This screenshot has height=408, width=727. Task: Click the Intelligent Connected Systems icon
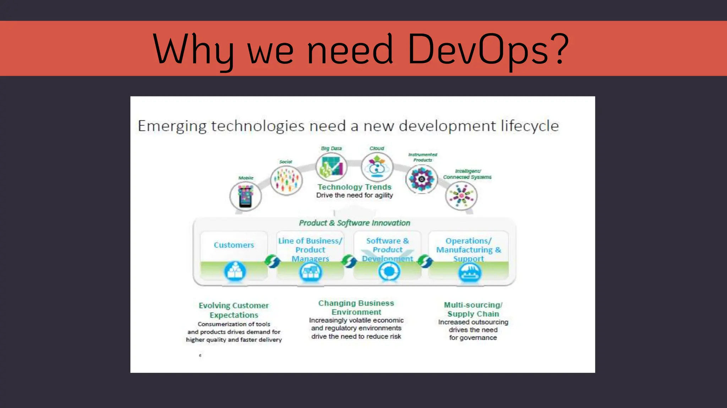pos(461,196)
